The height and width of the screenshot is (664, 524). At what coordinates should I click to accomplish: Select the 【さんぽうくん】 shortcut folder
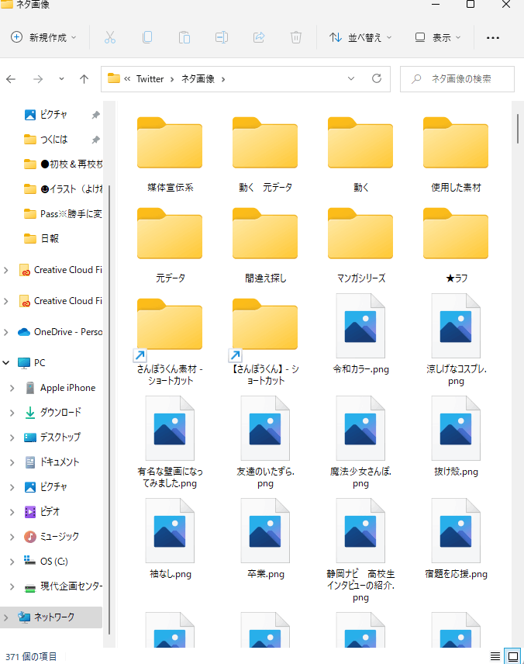(x=265, y=342)
